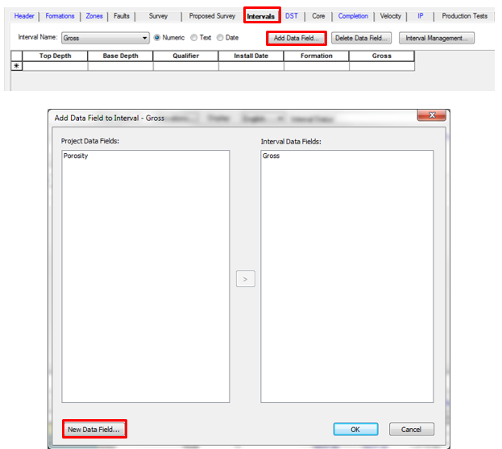Click the Qualifier column header
Image resolution: width=502 pixels, height=449 pixels.
point(185,56)
